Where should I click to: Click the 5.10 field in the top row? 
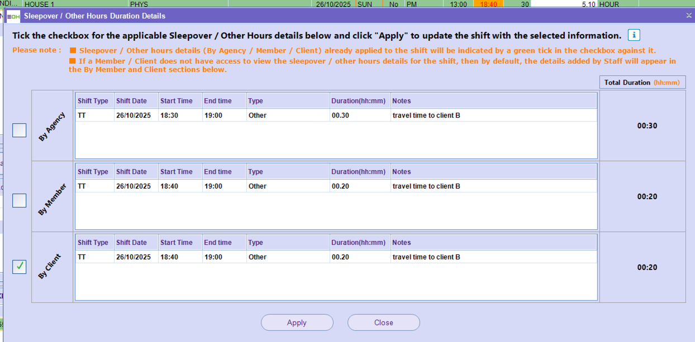(x=563, y=4)
